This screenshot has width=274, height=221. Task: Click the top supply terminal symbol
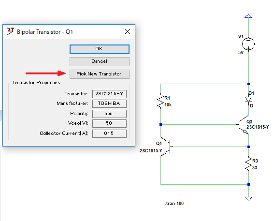pos(248,16)
